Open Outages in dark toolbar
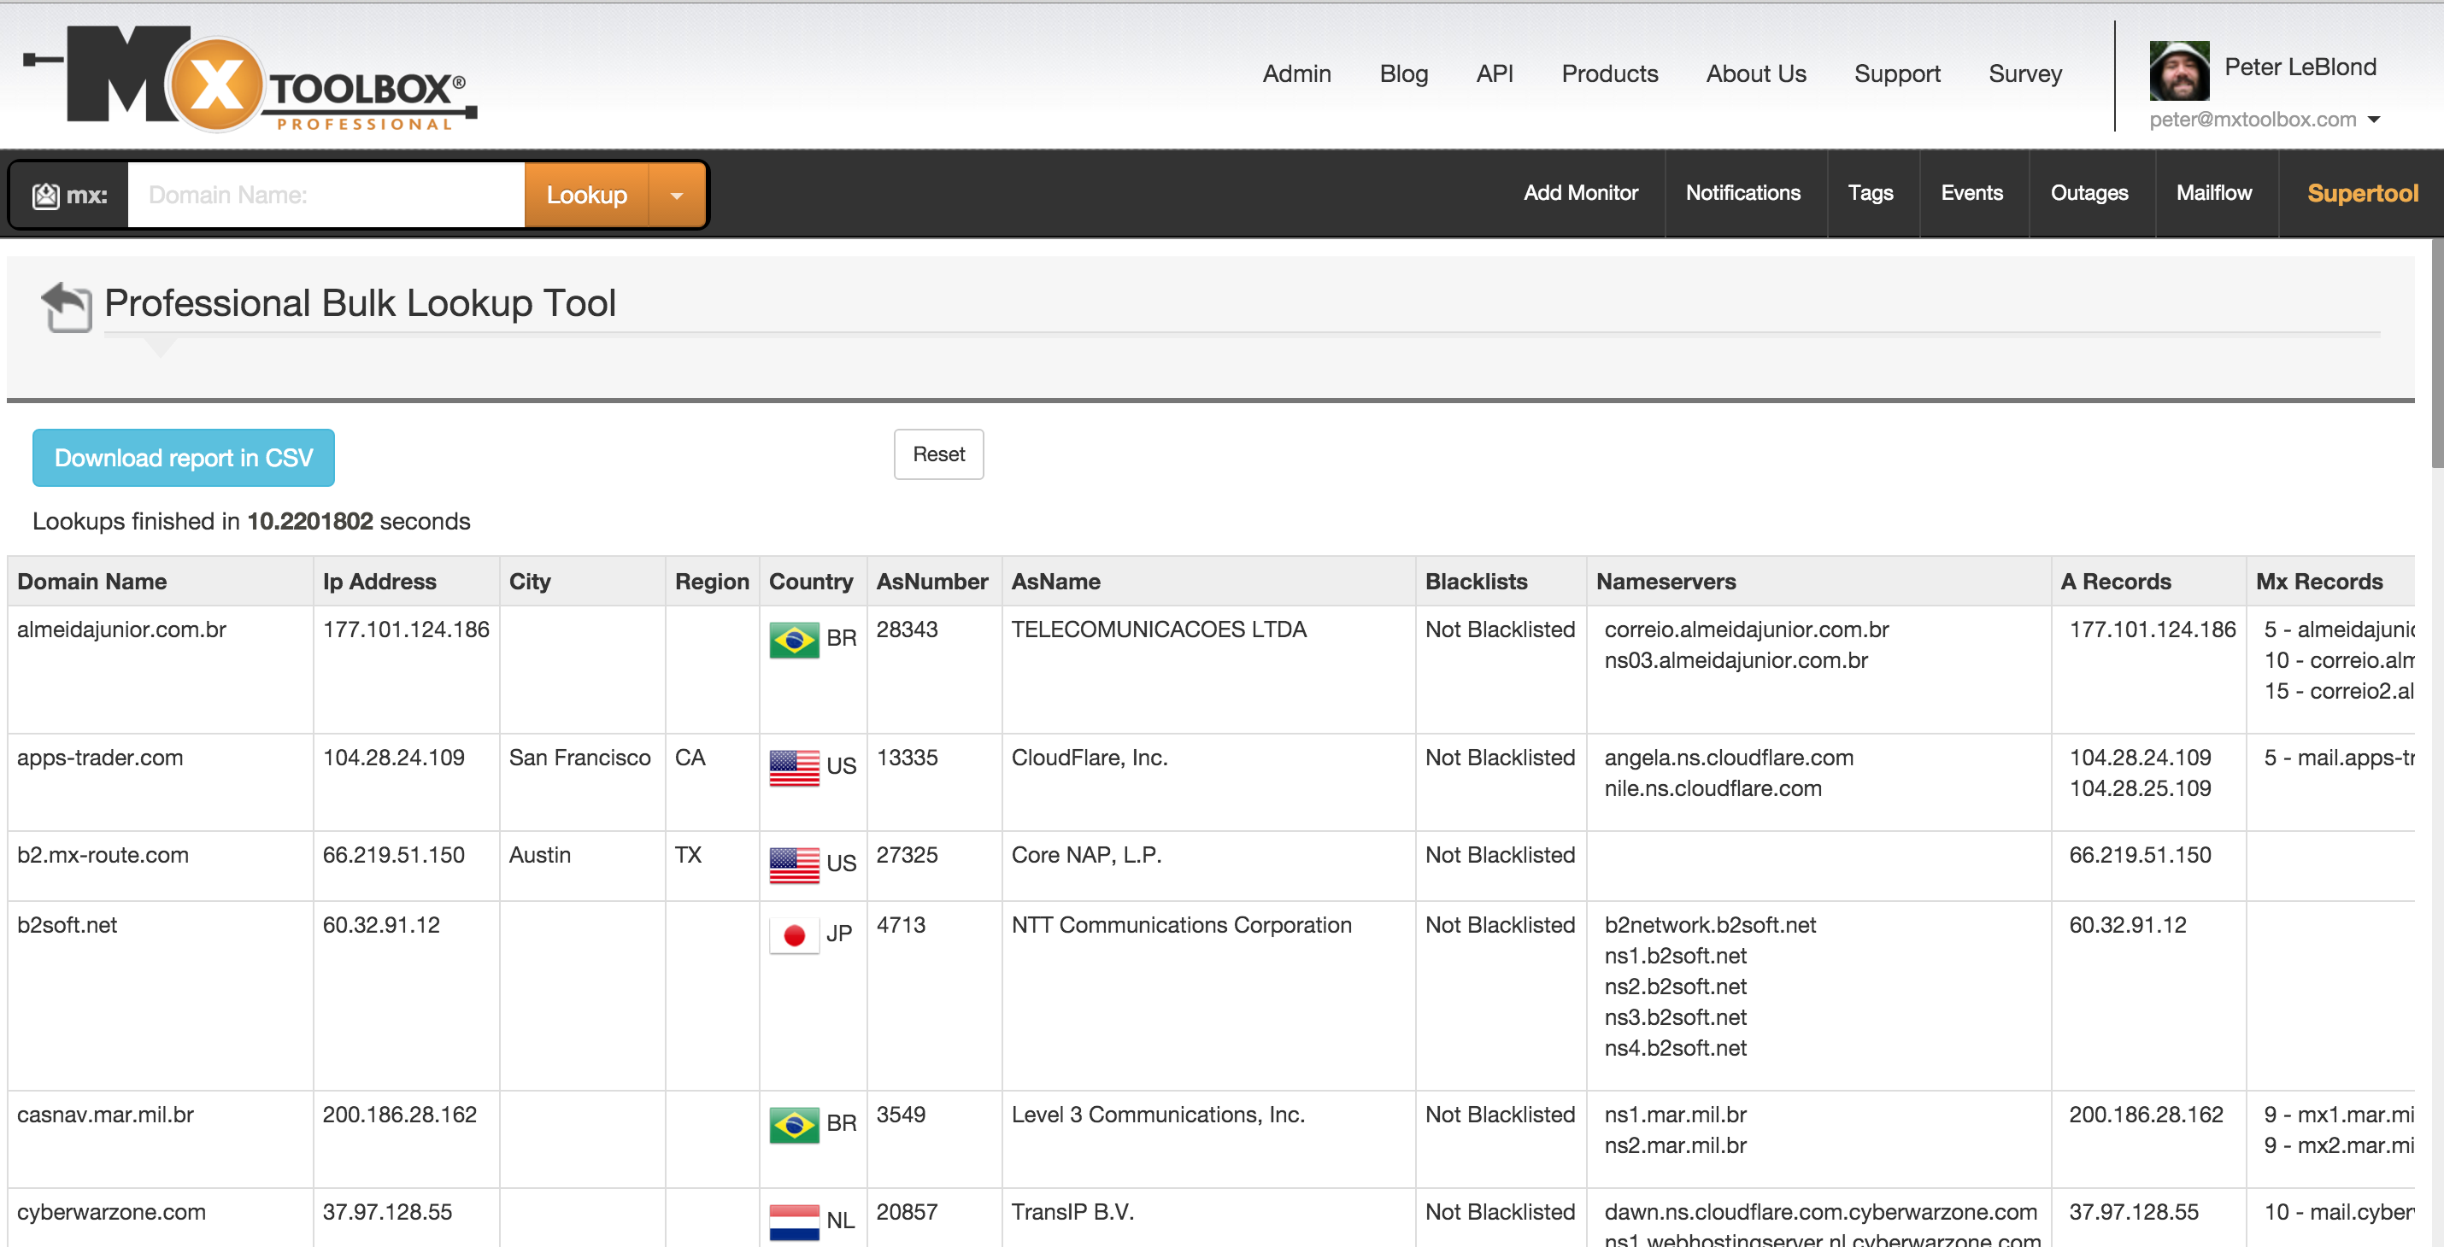The width and height of the screenshot is (2444, 1247). pos(2089,193)
